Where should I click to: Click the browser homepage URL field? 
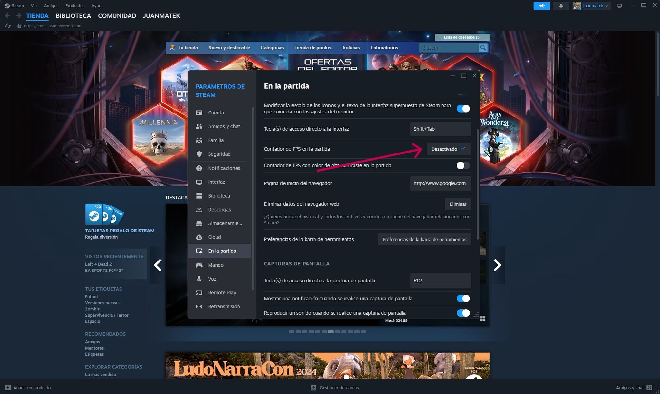click(x=440, y=183)
